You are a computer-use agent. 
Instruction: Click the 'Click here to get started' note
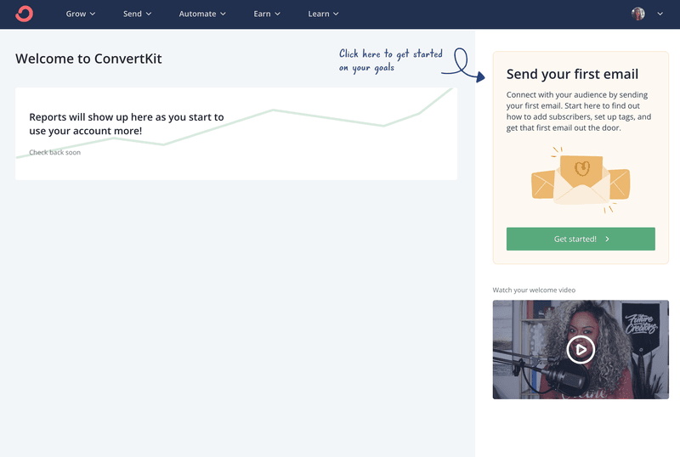(x=390, y=60)
